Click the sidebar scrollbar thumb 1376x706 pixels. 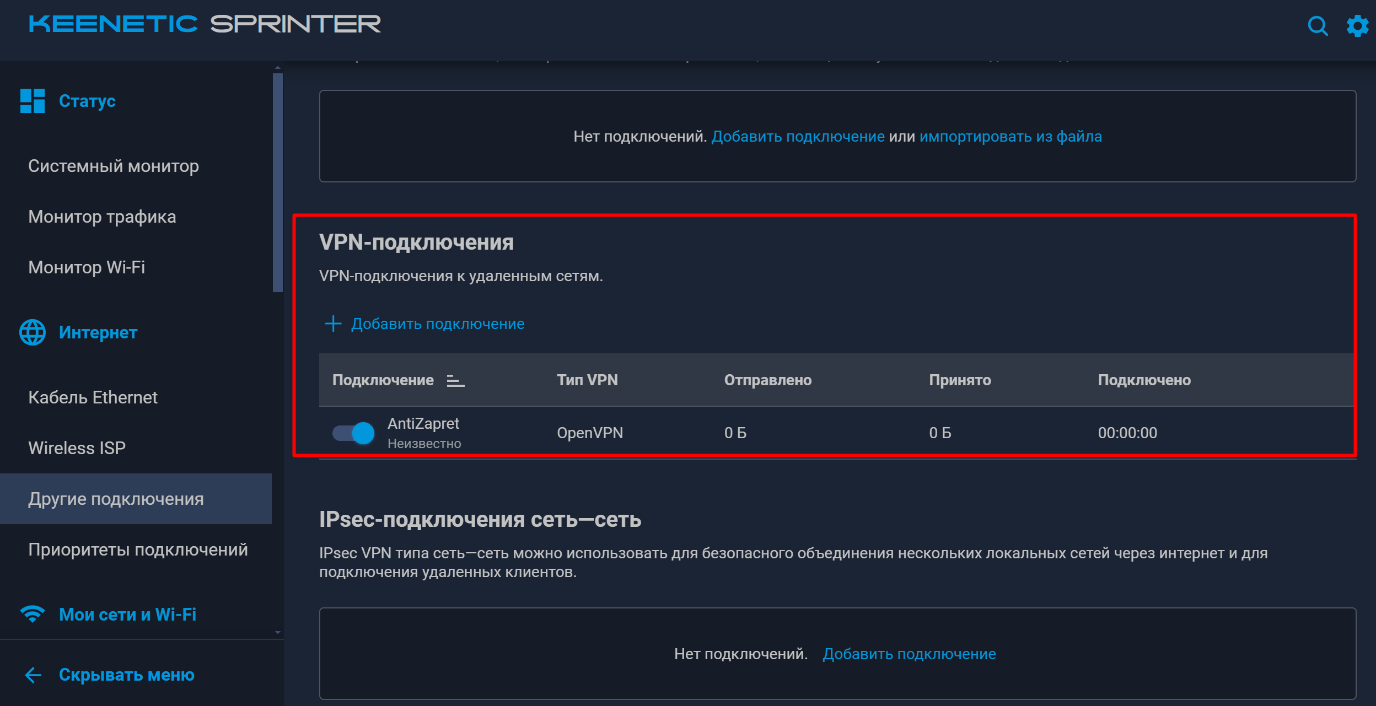tap(278, 182)
